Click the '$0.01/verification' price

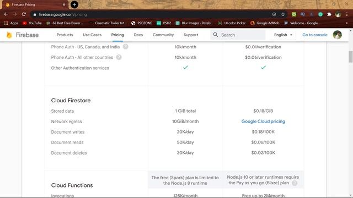[263, 47]
